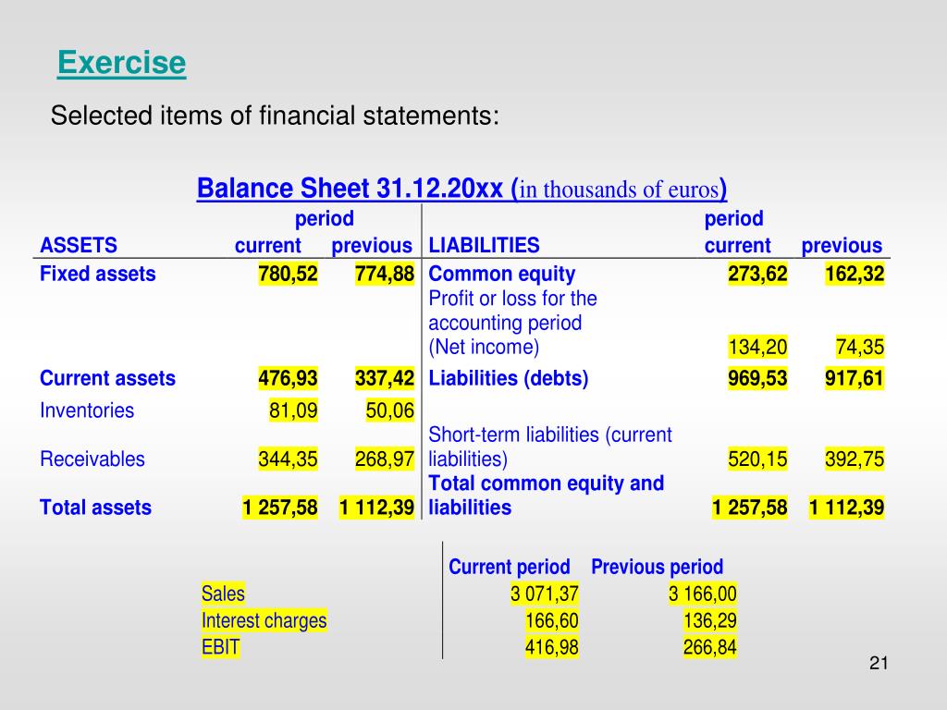This screenshot has width=947, height=710.
Task: Click Total assets row label
Action: coord(95,508)
